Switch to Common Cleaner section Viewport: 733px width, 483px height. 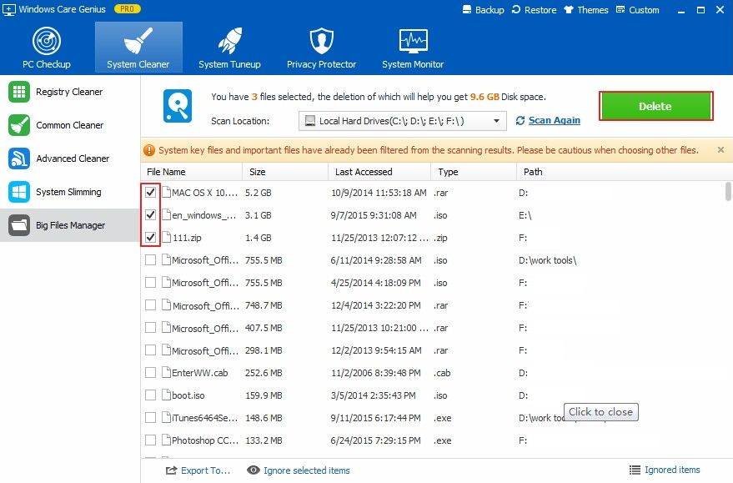click(x=70, y=125)
